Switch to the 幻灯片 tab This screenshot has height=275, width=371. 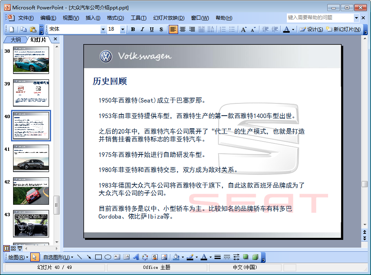click(38, 40)
